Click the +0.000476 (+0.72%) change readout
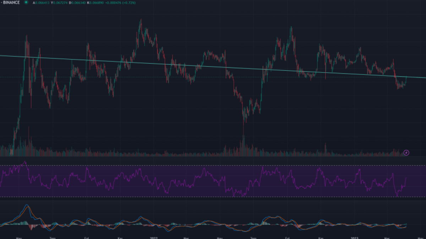The width and height of the screenshot is (426, 239). point(120,3)
